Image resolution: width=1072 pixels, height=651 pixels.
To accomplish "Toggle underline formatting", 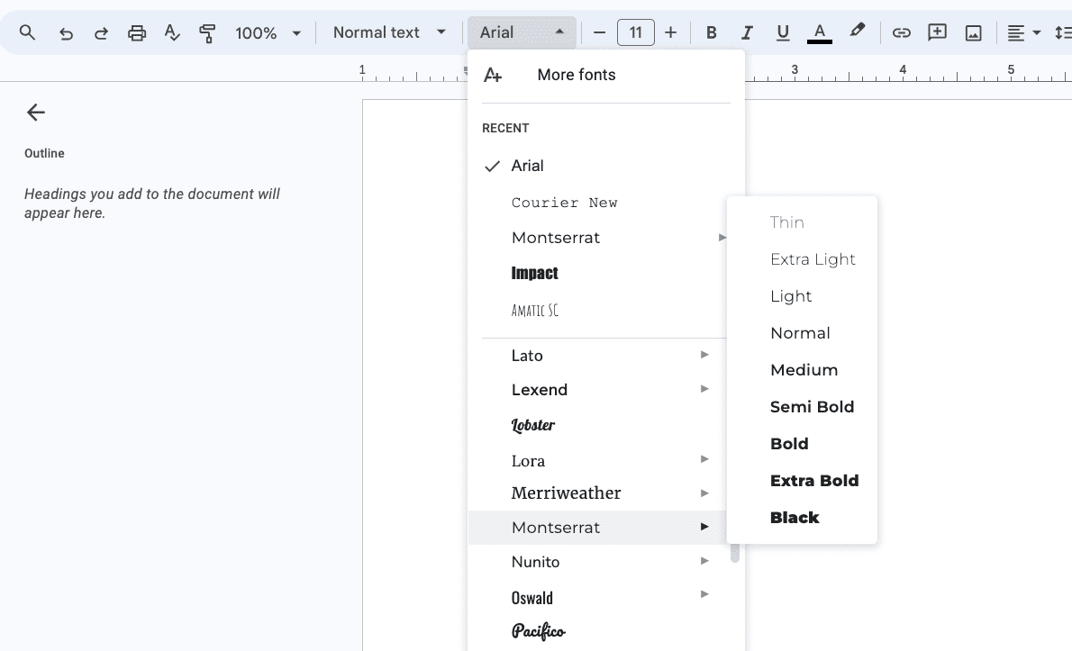I will pyautogui.click(x=783, y=33).
